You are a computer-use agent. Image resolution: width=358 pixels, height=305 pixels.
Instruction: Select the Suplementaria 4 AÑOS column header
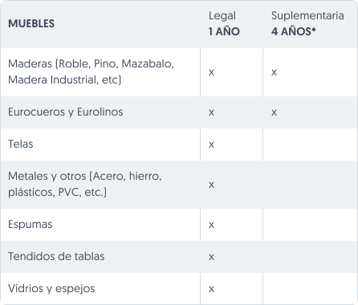(x=307, y=23)
